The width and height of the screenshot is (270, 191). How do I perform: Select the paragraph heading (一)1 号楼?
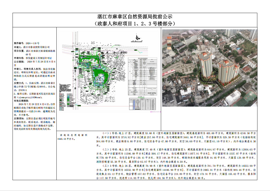[x=110, y=133]
